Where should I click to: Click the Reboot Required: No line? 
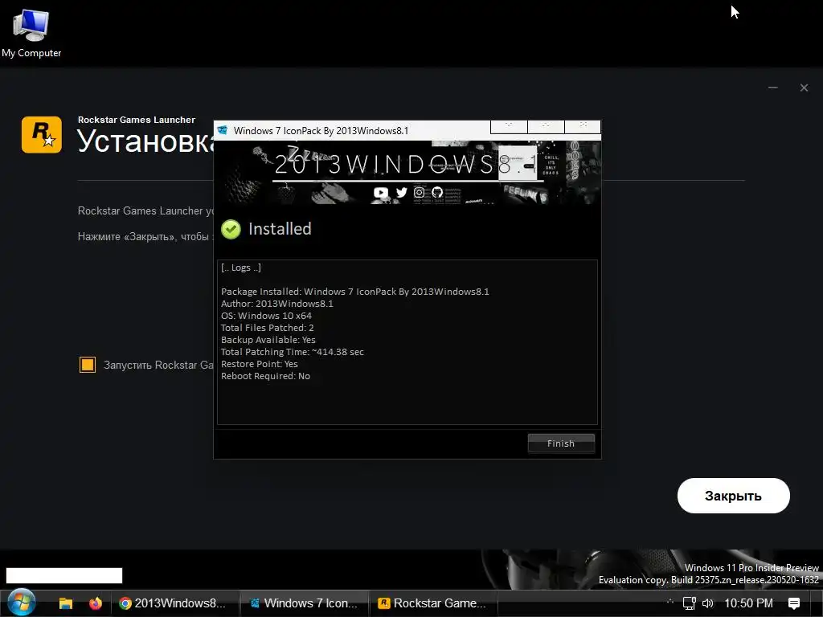(265, 376)
